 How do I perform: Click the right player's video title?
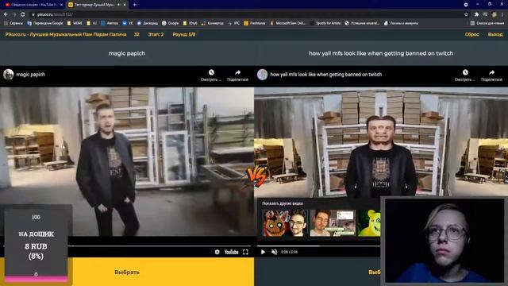tap(326, 74)
